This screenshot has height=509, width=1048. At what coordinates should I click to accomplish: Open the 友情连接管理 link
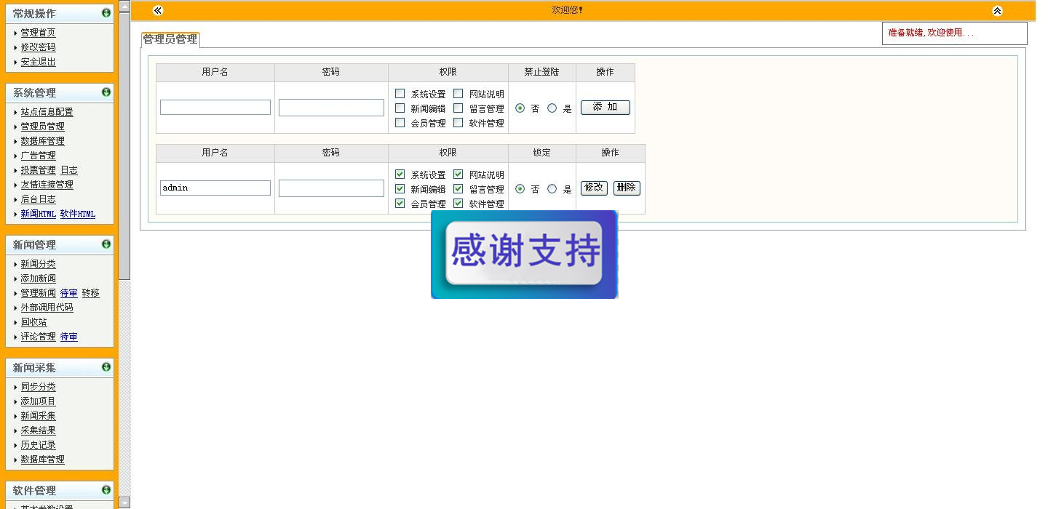47,185
